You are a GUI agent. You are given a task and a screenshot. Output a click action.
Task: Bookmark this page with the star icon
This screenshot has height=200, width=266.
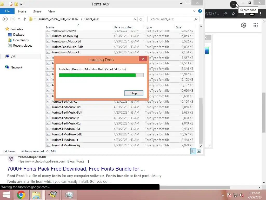(x=233, y=14)
